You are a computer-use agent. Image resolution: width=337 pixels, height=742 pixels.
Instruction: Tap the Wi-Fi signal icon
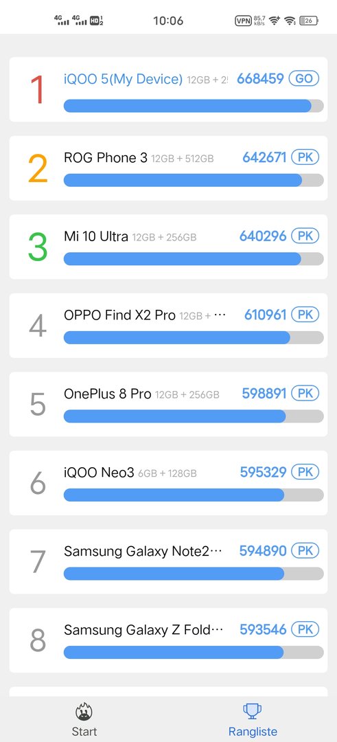coord(290,21)
